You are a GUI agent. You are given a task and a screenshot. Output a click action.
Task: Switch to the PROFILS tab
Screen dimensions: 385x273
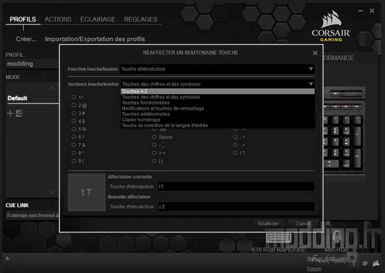click(x=23, y=19)
